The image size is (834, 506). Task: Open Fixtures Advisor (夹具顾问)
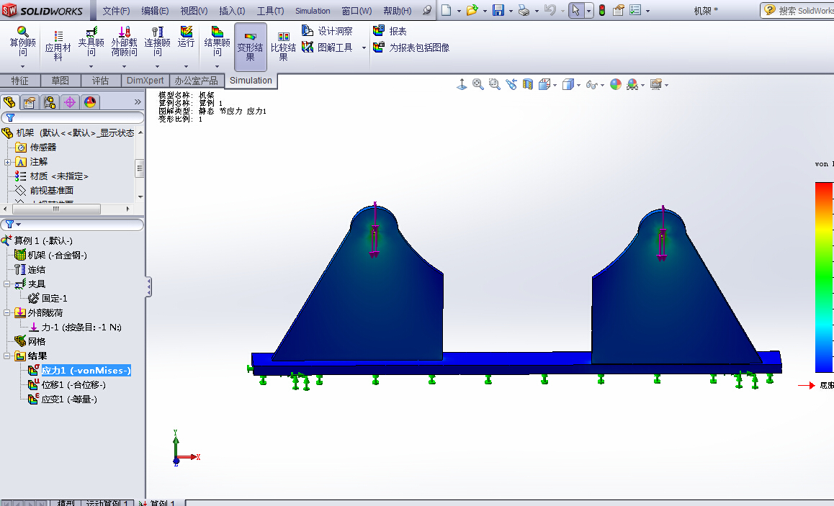[x=91, y=42]
